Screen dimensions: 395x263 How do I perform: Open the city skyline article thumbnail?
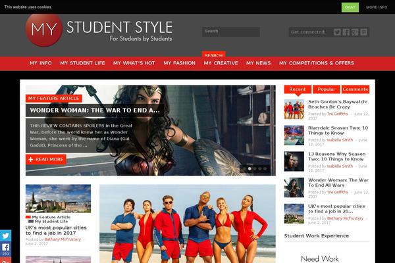pyautogui.click(x=58, y=199)
